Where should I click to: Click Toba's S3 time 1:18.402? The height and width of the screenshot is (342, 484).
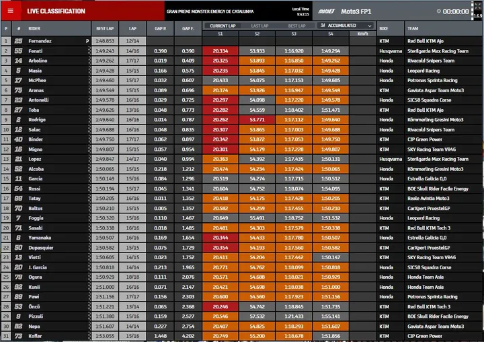294,110
